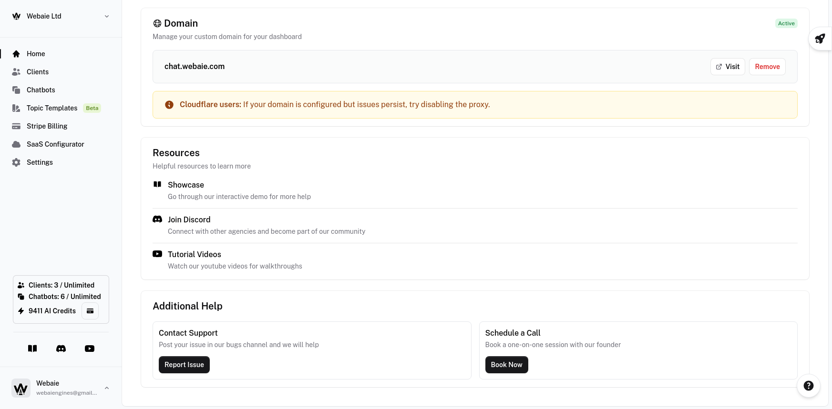Open the Chatbots menu item
The width and height of the screenshot is (832, 409).
pos(41,90)
